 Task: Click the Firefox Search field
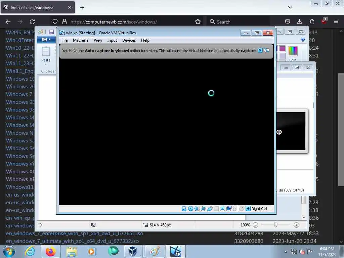[x=238, y=22]
